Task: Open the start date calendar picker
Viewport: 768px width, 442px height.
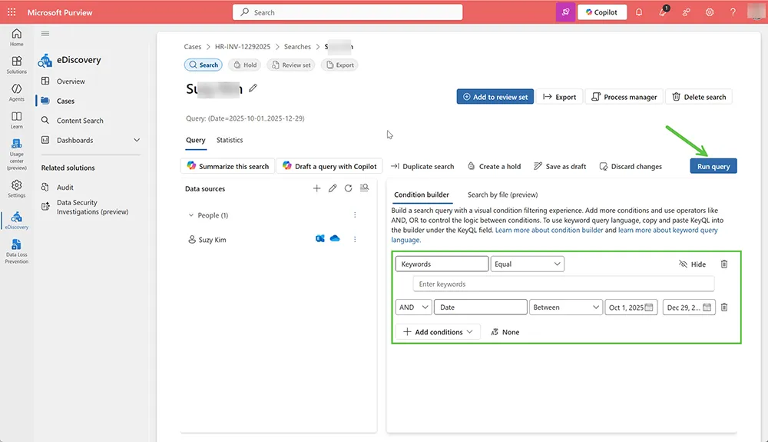Action: point(649,307)
